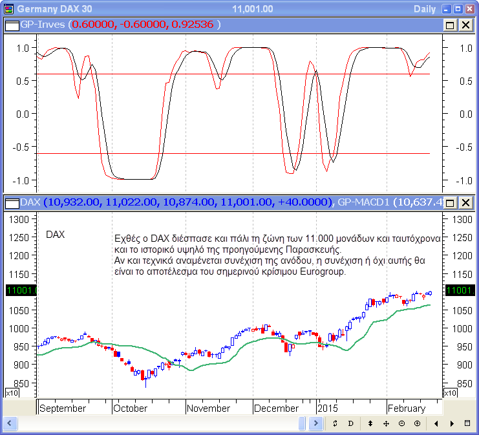The height and width of the screenshot is (435, 479).
Task: Click the left green 11001 price tag
Action: point(21,290)
